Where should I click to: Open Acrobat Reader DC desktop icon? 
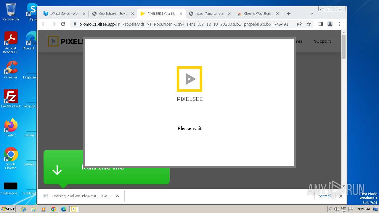(11, 43)
